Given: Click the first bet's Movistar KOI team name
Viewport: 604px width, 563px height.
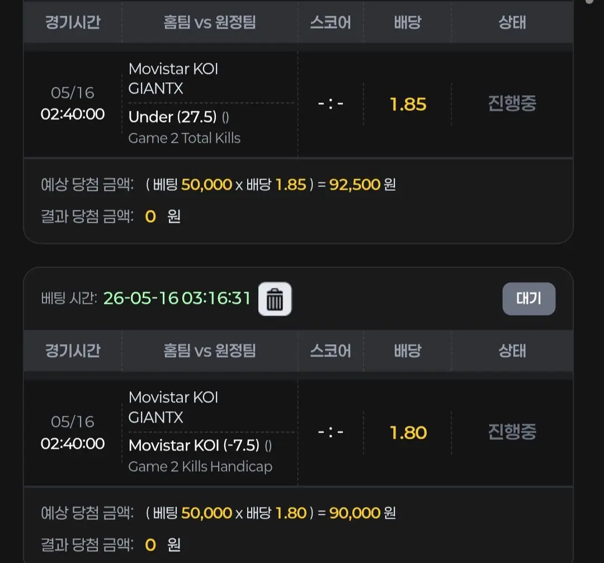Looking at the screenshot, I should point(173,69).
